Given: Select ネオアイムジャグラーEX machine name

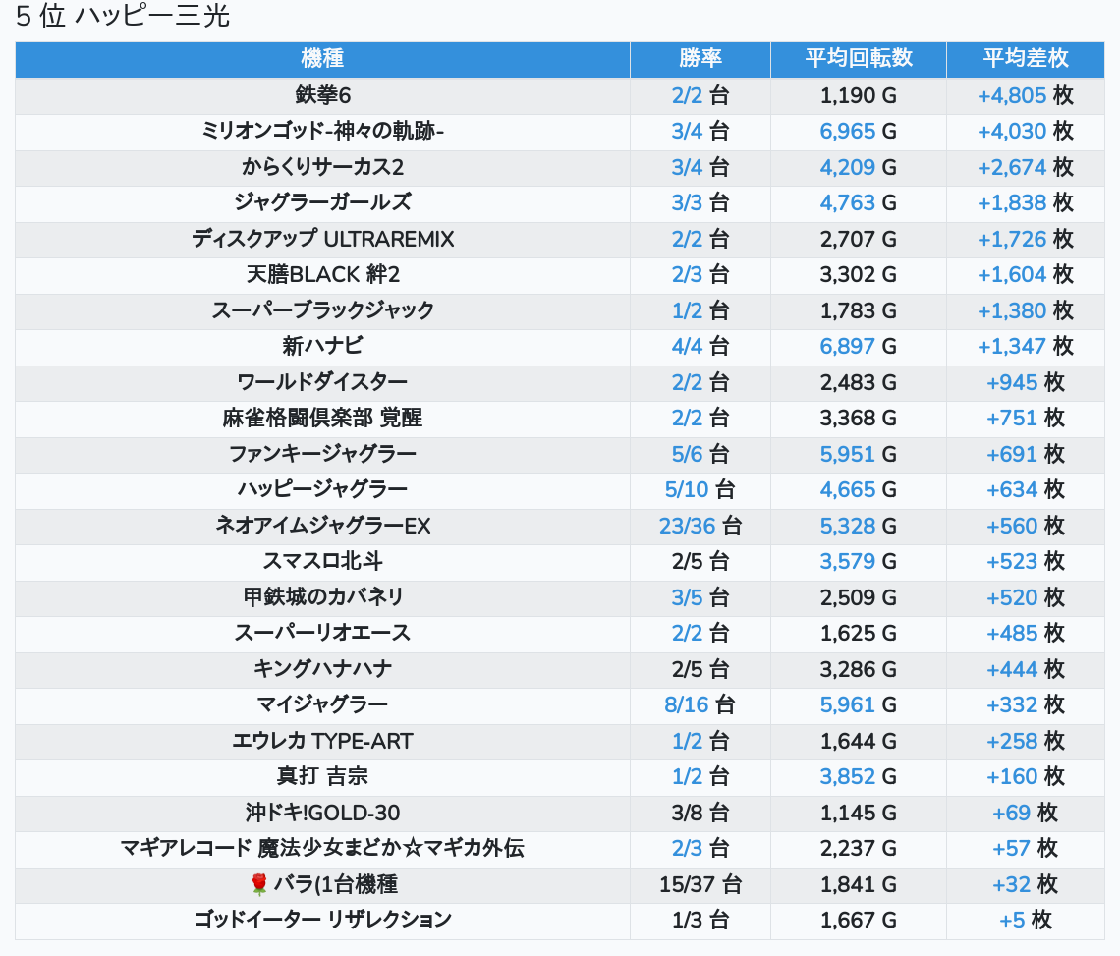Looking at the screenshot, I should (x=322, y=526).
